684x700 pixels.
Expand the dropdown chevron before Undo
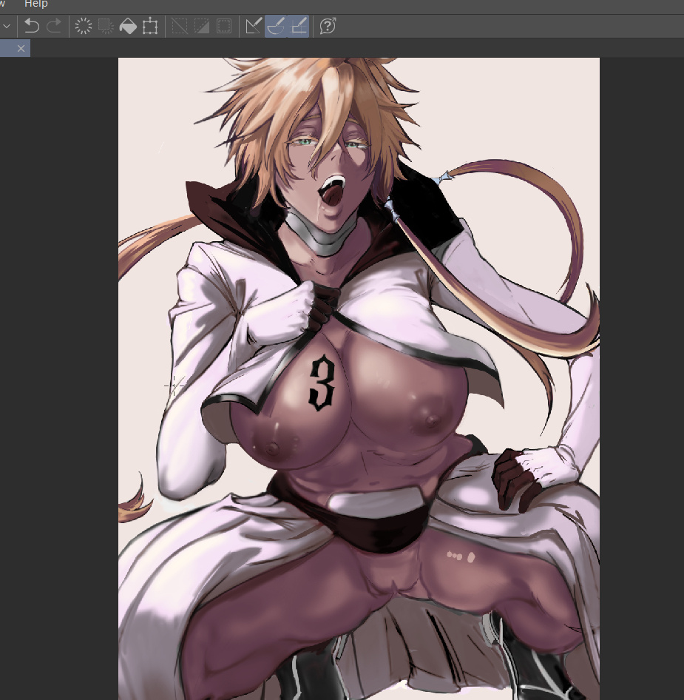click(x=7, y=26)
